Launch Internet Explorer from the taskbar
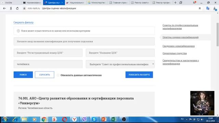The image size is (219, 123). [15, 119]
